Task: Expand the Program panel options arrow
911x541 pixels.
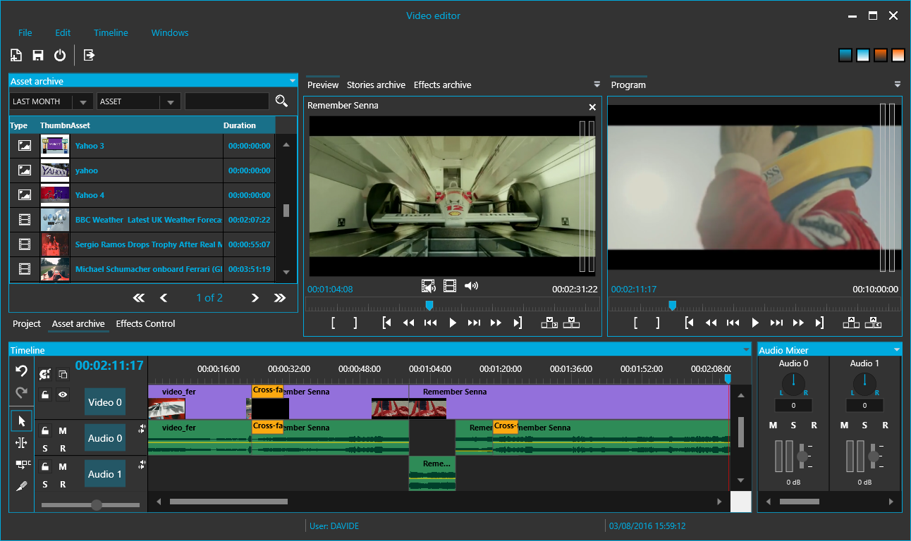Action: click(x=897, y=85)
